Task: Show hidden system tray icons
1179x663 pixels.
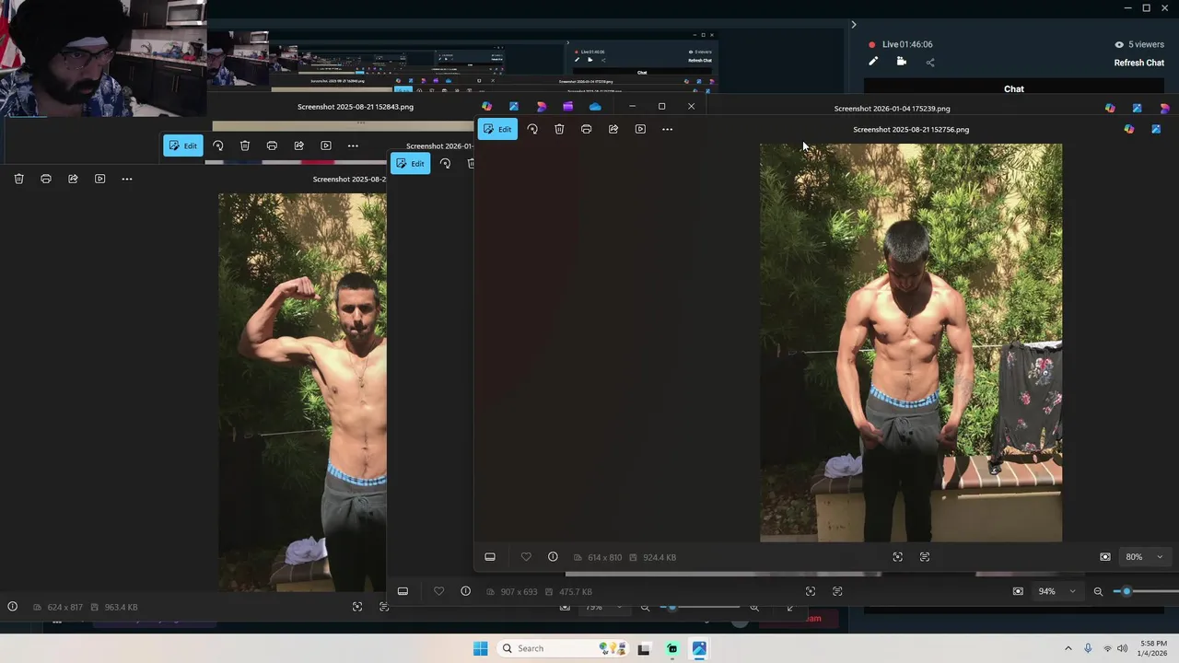Action: (1068, 648)
